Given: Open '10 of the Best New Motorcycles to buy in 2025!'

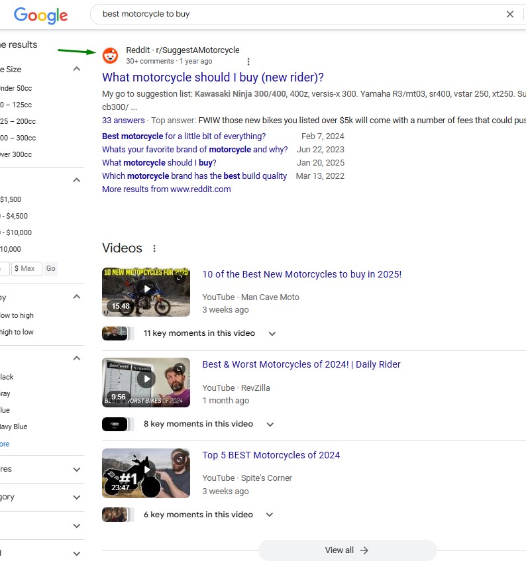Looking at the screenshot, I should pos(302,274).
